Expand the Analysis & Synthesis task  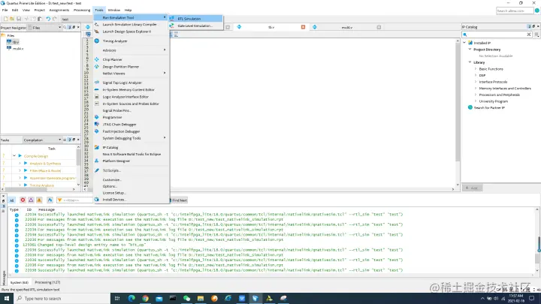point(20,164)
